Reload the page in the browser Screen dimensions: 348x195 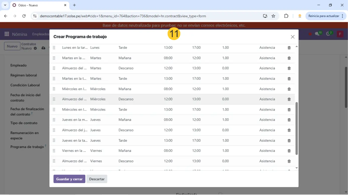(x=24, y=16)
